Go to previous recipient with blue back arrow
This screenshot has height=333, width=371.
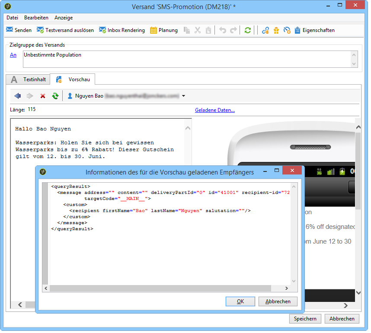(x=17, y=96)
